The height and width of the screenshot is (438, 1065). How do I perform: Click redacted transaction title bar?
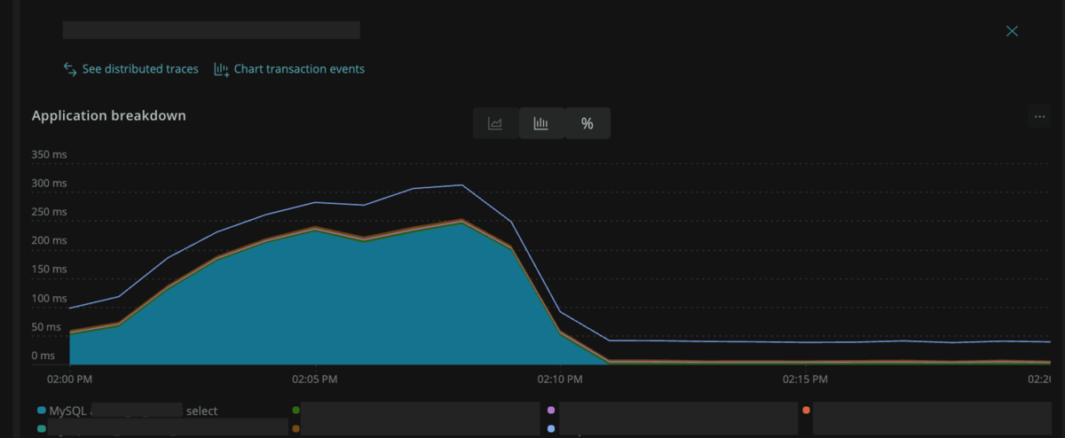[x=211, y=30]
